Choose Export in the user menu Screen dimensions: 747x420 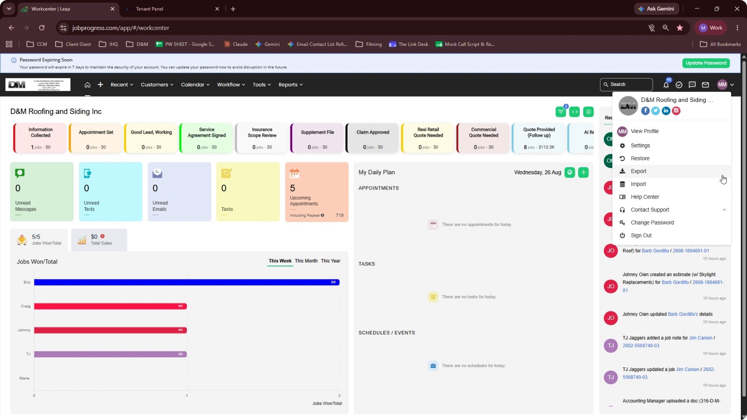coord(672,171)
